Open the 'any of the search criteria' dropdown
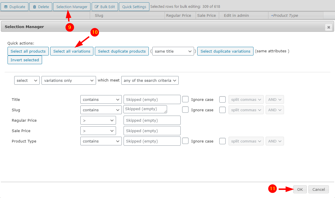Screen dimensions: 335x198 point(150,80)
